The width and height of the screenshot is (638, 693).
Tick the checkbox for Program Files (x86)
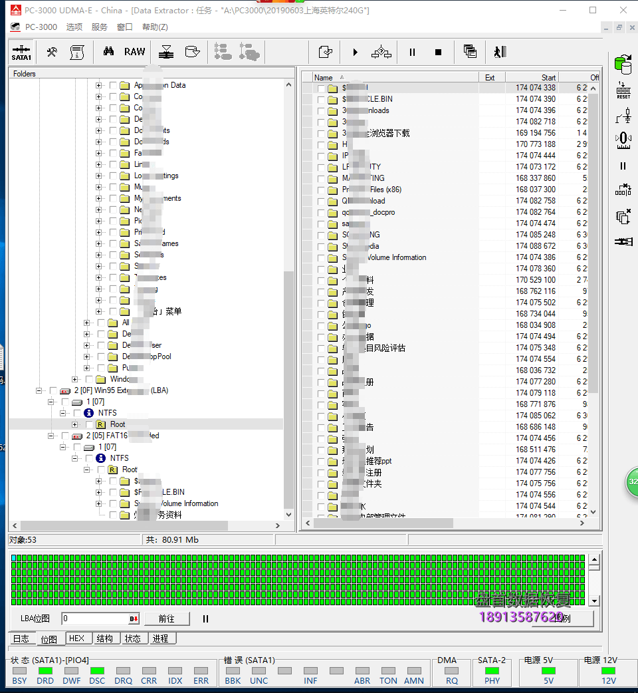click(x=321, y=190)
